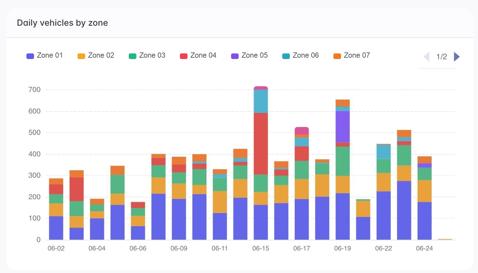Select the teal Zone 06 segment on 06-15
Screen dimensions: 478x273
coord(261,102)
